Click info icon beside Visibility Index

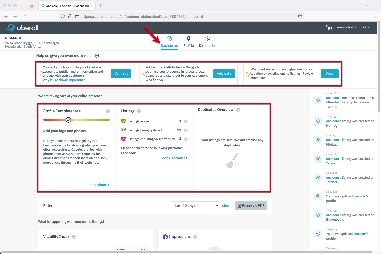click(74, 237)
